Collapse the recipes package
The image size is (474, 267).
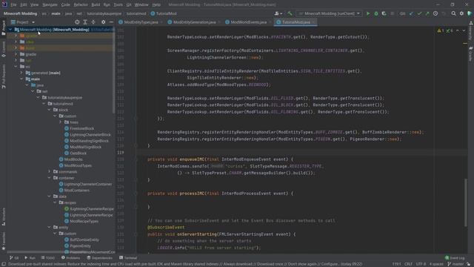[55, 202]
